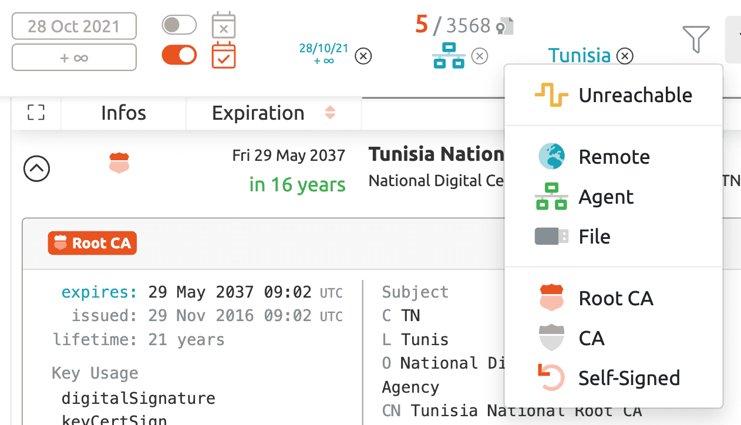Viewport: 741px width, 425px height.
Task: Collapse the Tunisia National certificate row
Action: point(36,169)
